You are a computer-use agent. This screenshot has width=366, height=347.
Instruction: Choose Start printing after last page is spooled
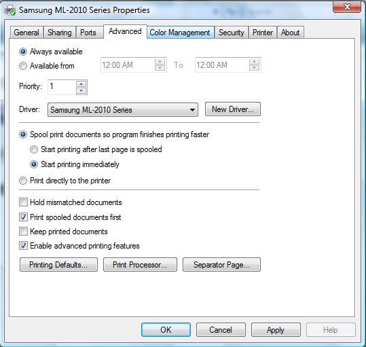96,149
